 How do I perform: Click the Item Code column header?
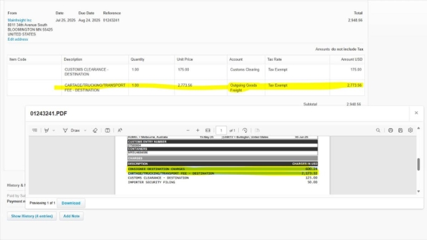18,59
